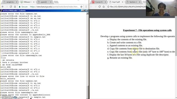
Task: Click terminal line 'i am from rajaSTHAN'
Action: (x=11, y=65)
